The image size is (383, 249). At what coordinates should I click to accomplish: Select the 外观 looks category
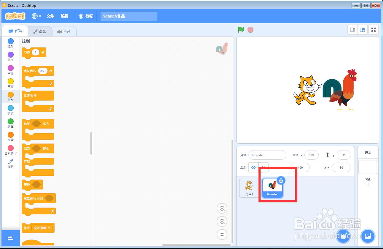(x=11, y=56)
